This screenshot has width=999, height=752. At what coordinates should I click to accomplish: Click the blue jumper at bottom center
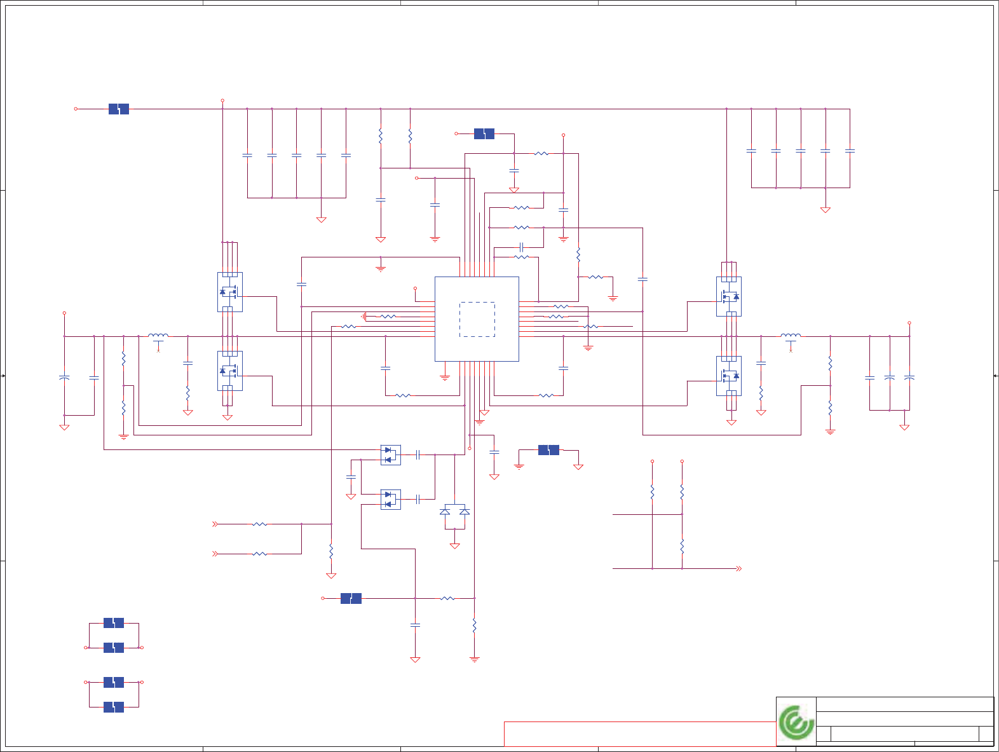pos(351,598)
